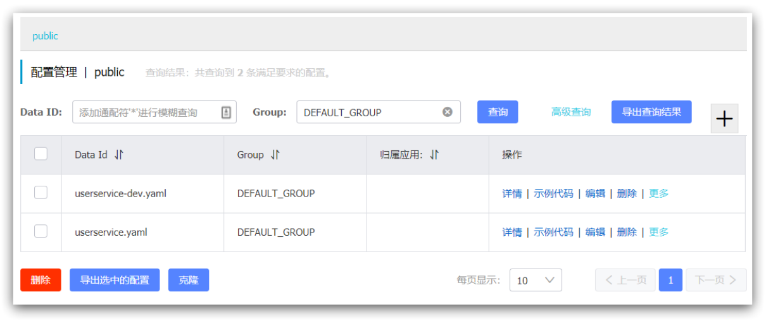Screen dimensions: 766x321
Task: Open 编辑 for userservice-dev.yaml
Action: tap(595, 193)
